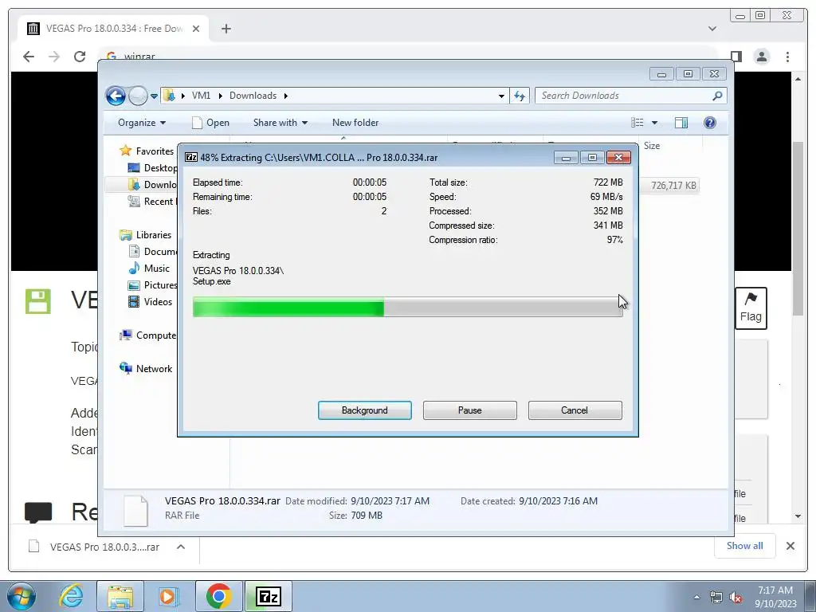Open Chrome tab search chevron
Image resolution: width=816 pixels, height=612 pixels.
pyautogui.click(x=712, y=29)
